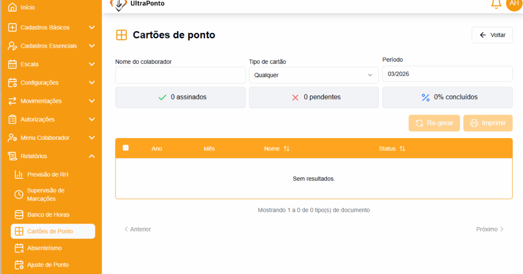Image resolution: width=523 pixels, height=274 pixels.
Task: Open Previsão de RH report
Action: (48, 175)
